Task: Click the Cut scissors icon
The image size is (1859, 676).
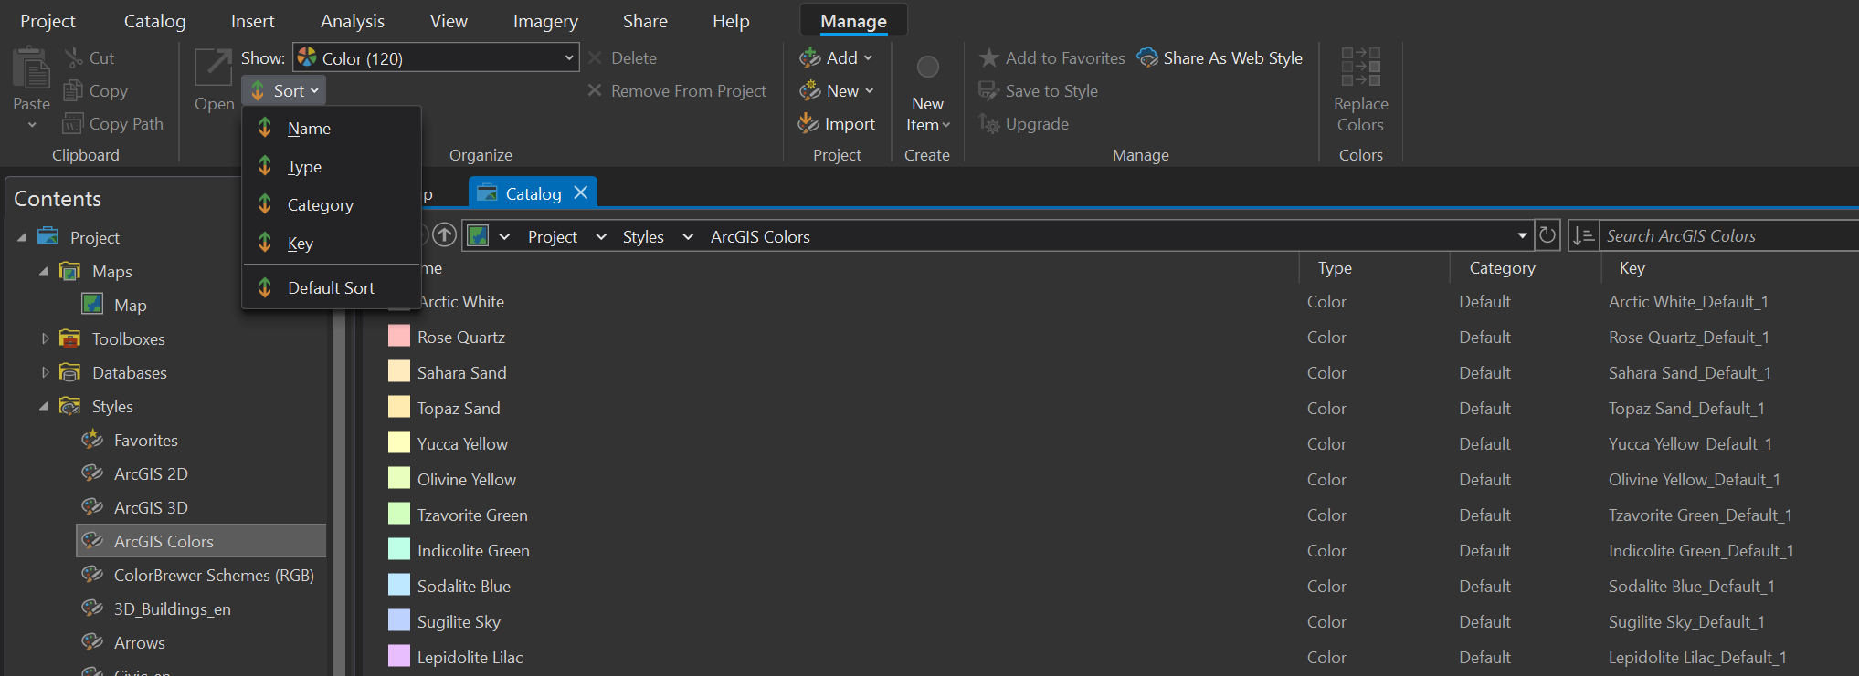Action: coord(74,57)
